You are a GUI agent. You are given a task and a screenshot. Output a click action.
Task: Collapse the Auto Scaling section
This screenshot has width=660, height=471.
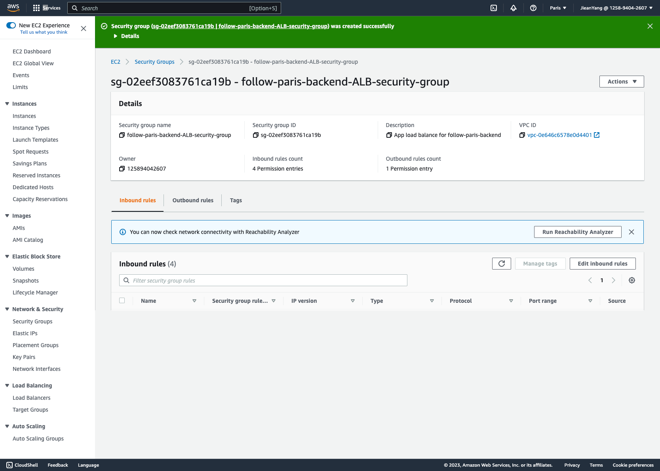coord(7,426)
